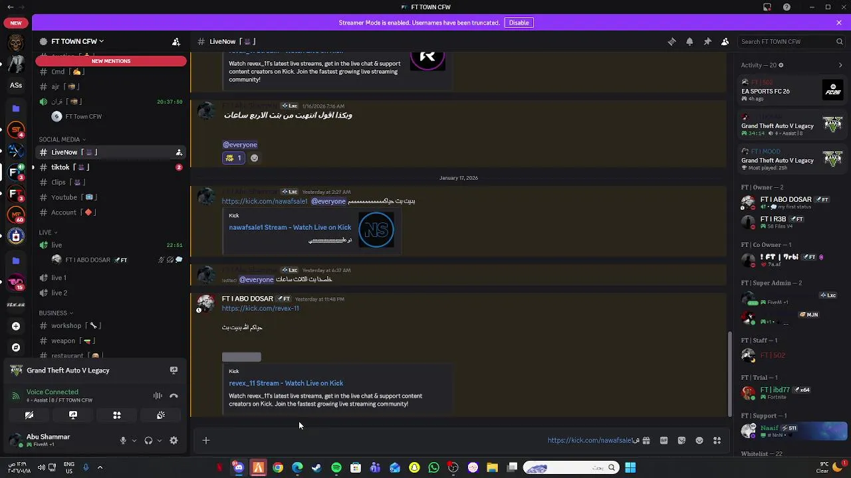Open Spotify from taskbar
Viewport: 851px width, 478px height.
coord(336,468)
